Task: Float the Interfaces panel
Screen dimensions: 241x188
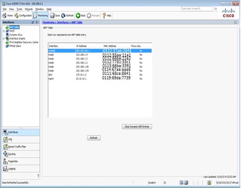Action: pos(32,22)
